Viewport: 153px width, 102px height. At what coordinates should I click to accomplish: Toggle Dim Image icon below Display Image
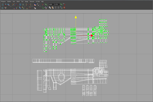(x=35, y=8)
